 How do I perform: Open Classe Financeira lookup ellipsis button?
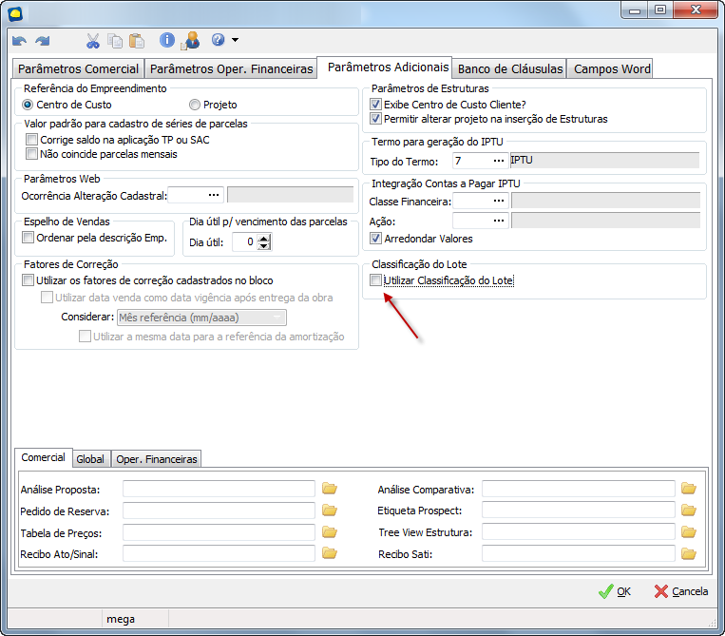click(x=497, y=201)
